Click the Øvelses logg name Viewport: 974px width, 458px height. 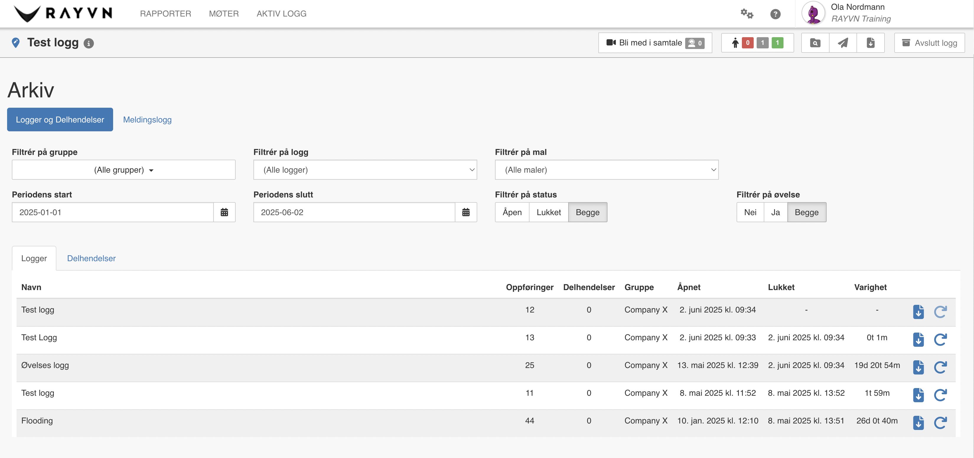[45, 365]
